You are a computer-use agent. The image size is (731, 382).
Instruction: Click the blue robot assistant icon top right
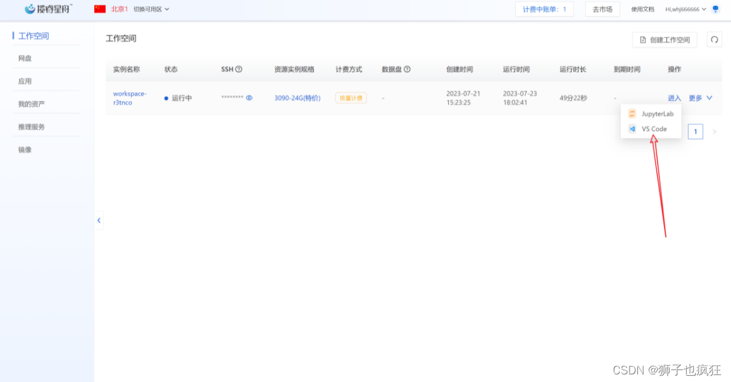point(716,9)
